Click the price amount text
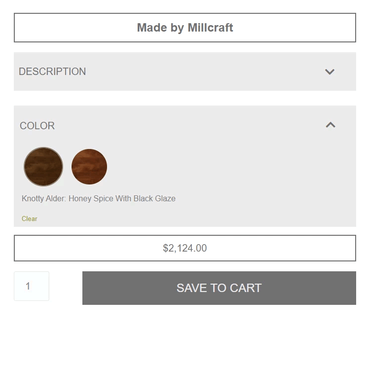Image resolution: width=367 pixels, height=367 pixels. [185, 248]
